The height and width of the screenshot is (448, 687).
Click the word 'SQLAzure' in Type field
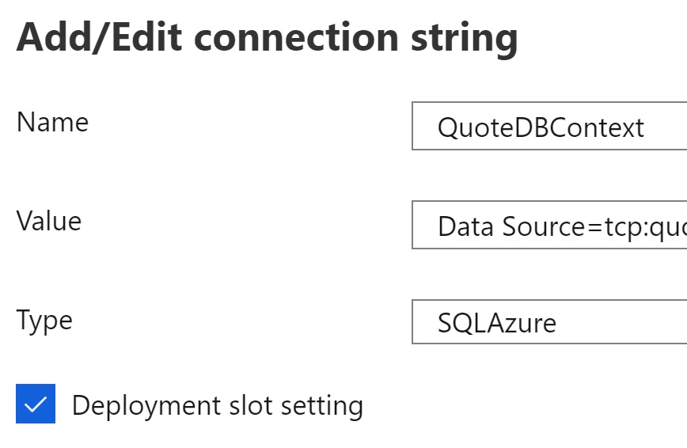click(x=497, y=323)
